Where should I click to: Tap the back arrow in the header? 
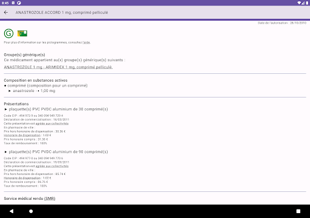(6, 13)
